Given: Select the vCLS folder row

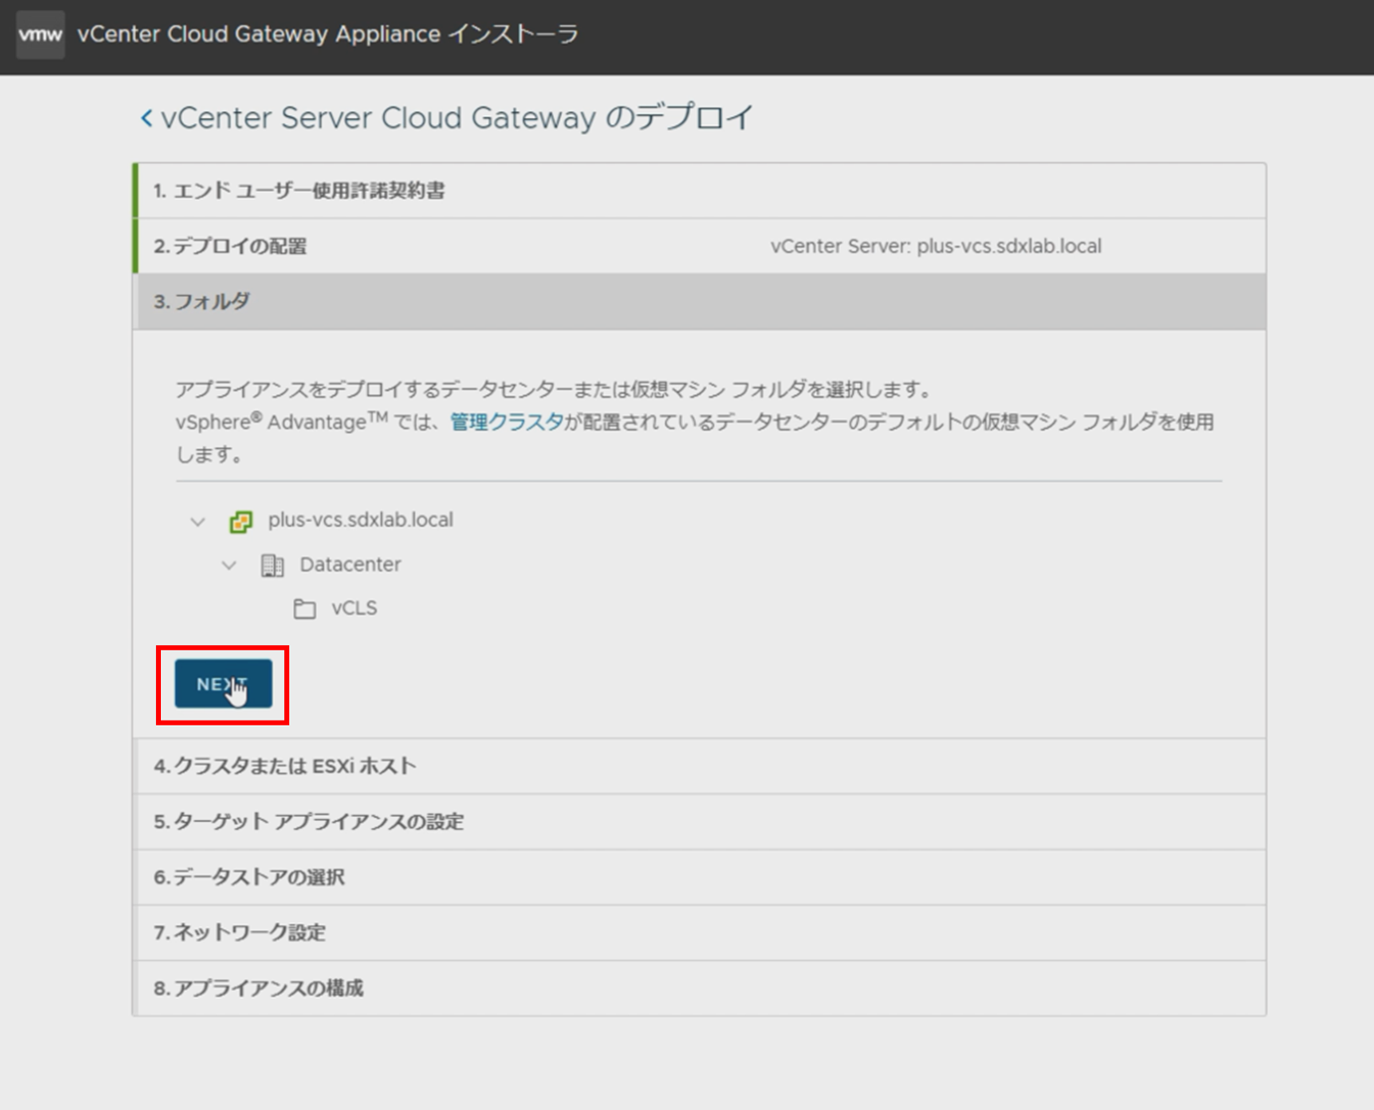Looking at the screenshot, I should pyautogui.click(x=354, y=608).
